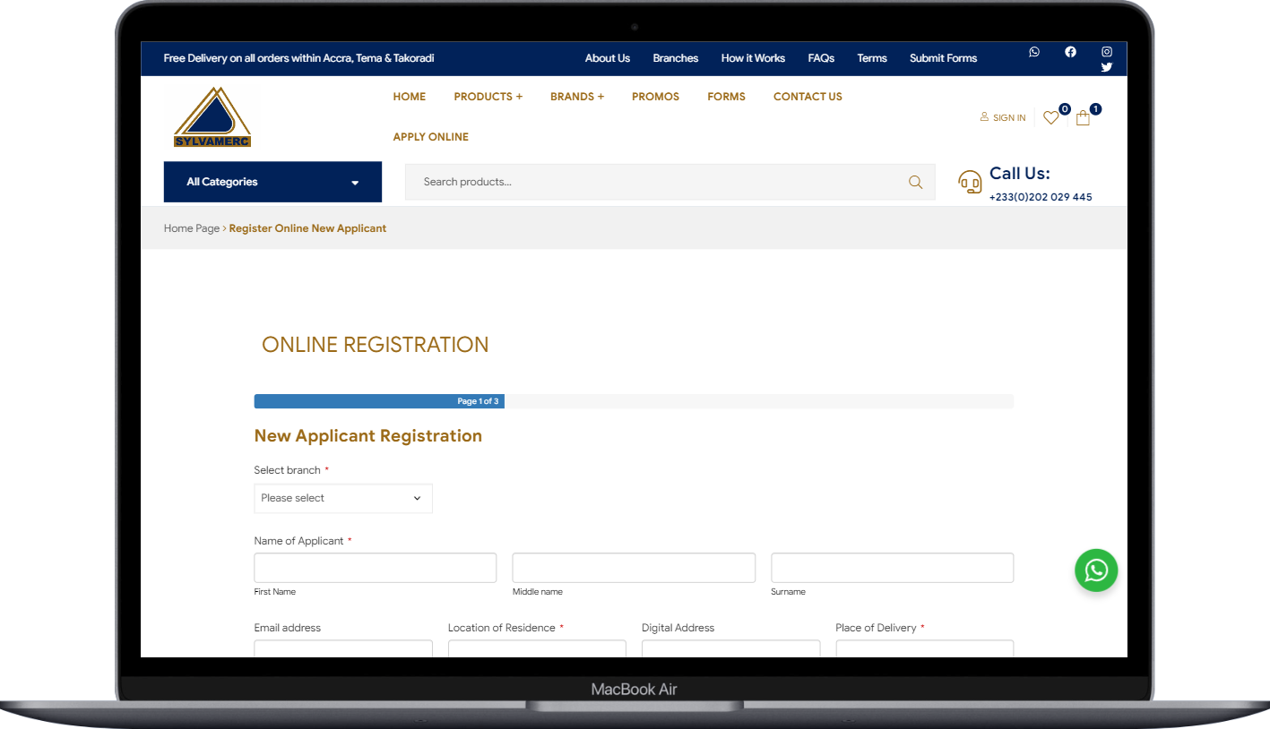Image resolution: width=1270 pixels, height=729 pixels.
Task: Focus the Email address field
Action: tap(343, 649)
